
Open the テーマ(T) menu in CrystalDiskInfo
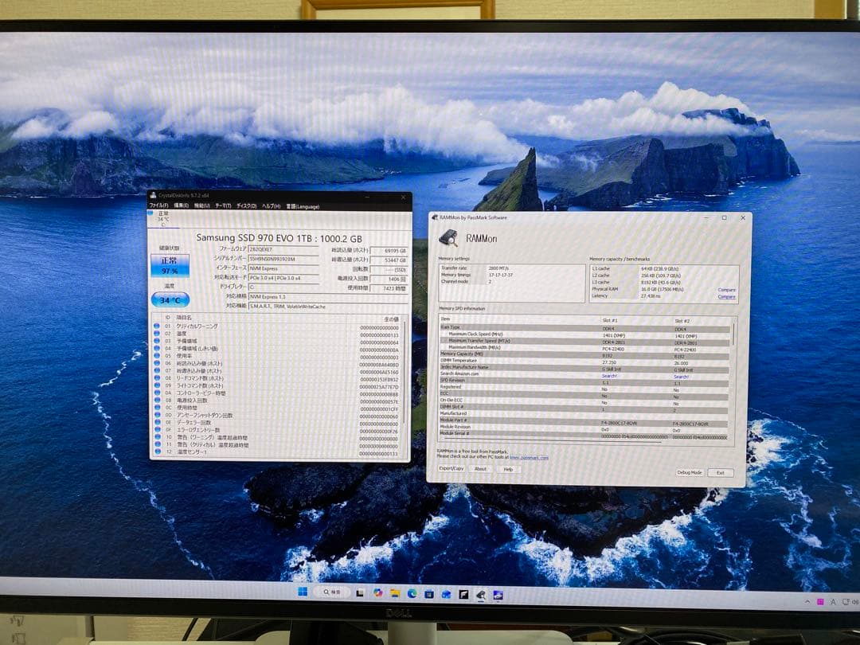coord(223,205)
